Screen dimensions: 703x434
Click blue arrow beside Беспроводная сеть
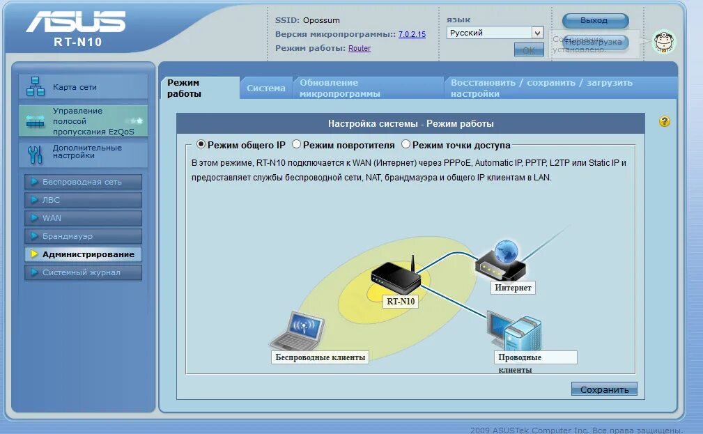(x=34, y=182)
